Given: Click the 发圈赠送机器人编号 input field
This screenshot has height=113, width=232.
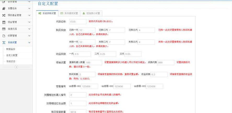Looking at the screenshot, I should tap(78, 95).
